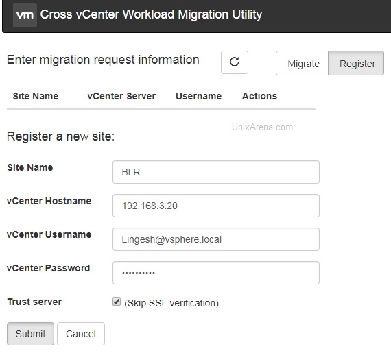
Task: Click the Register a new site heading
Action: (x=60, y=136)
